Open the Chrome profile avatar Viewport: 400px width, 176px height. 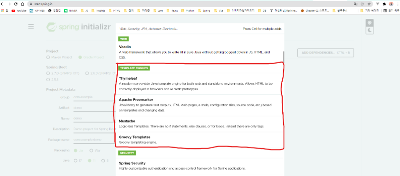(x=391, y=4)
